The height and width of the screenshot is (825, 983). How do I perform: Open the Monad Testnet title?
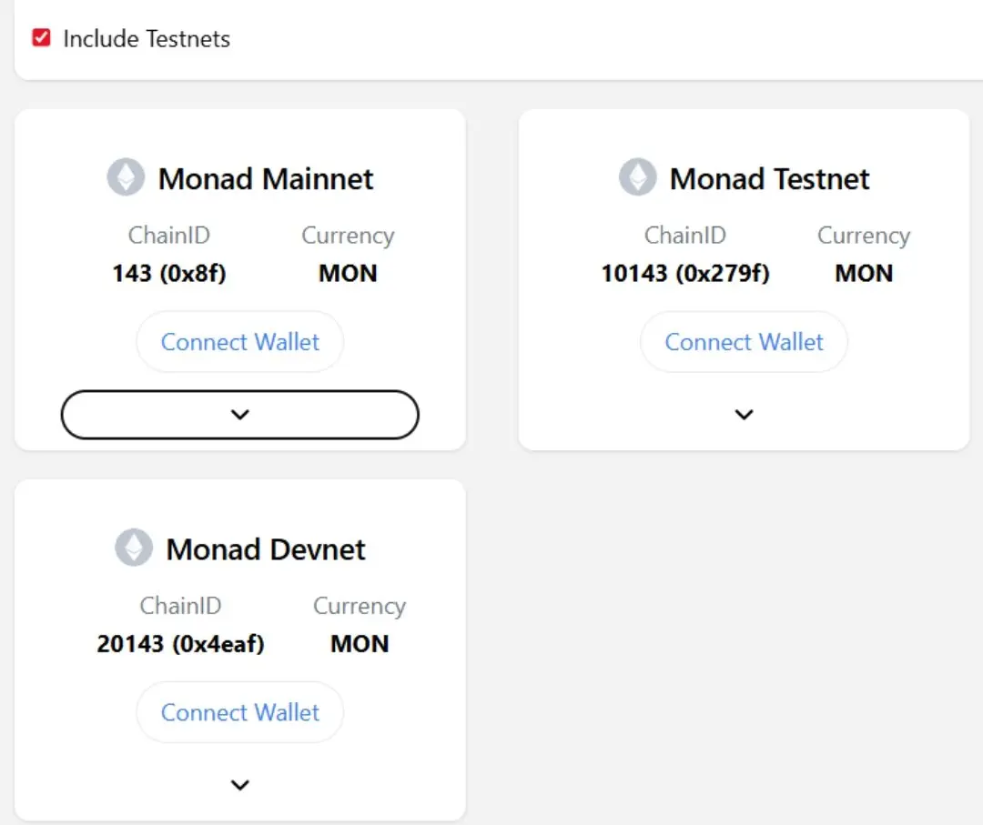pos(770,179)
